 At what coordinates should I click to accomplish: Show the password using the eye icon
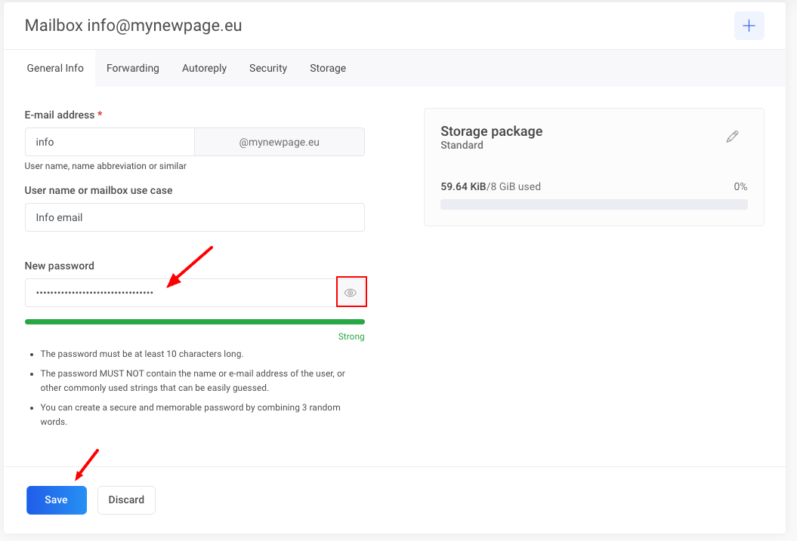[351, 293]
